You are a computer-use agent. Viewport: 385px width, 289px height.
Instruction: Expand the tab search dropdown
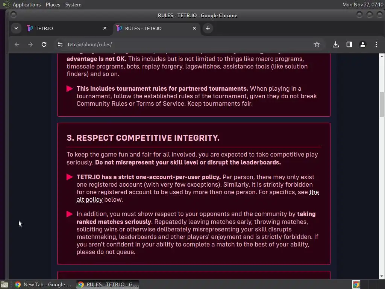[x=16, y=28]
